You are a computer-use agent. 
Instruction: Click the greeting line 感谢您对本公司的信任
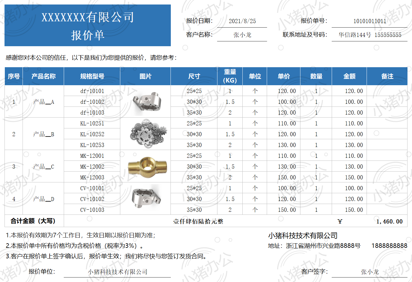pyautogui.click(x=91, y=58)
